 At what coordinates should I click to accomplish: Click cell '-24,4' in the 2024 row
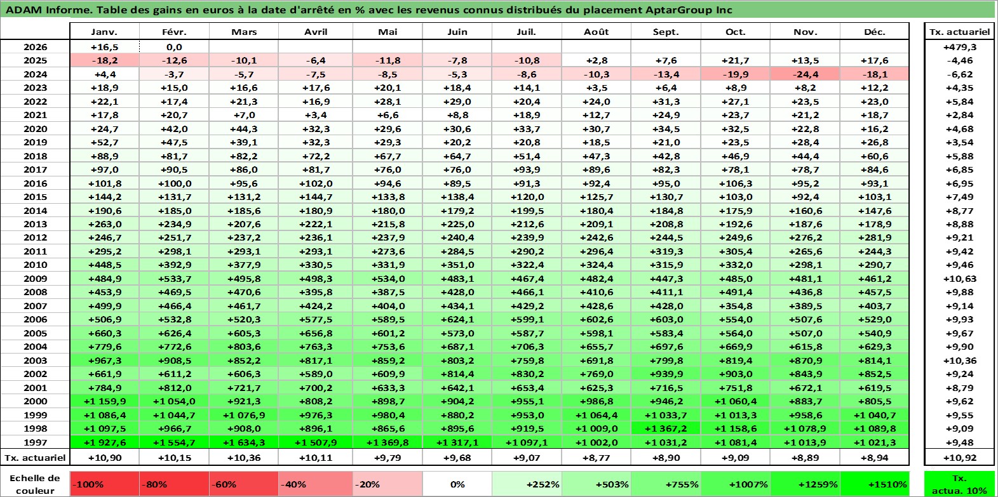tap(806, 74)
